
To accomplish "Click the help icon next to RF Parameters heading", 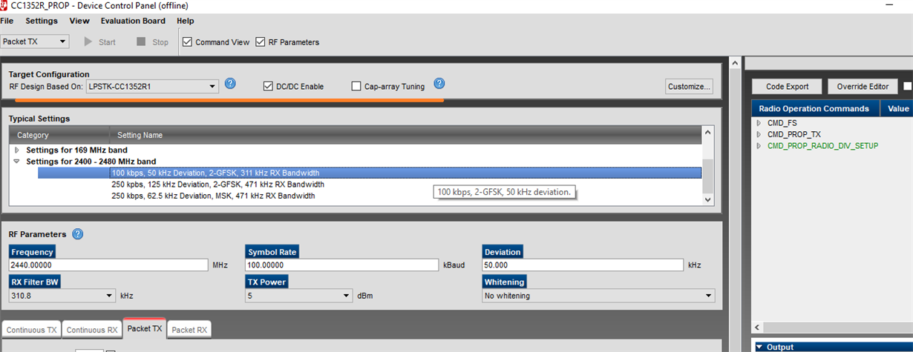I will pyautogui.click(x=77, y=234).
